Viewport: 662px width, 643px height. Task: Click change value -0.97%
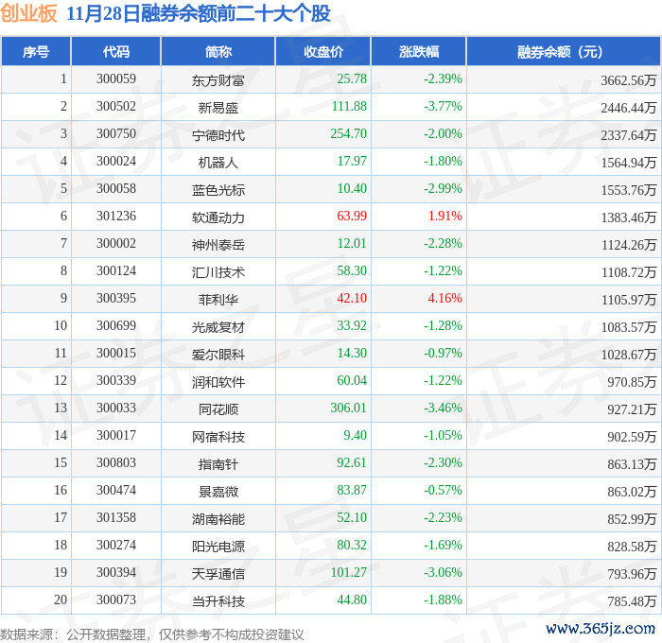click(443, 353)
